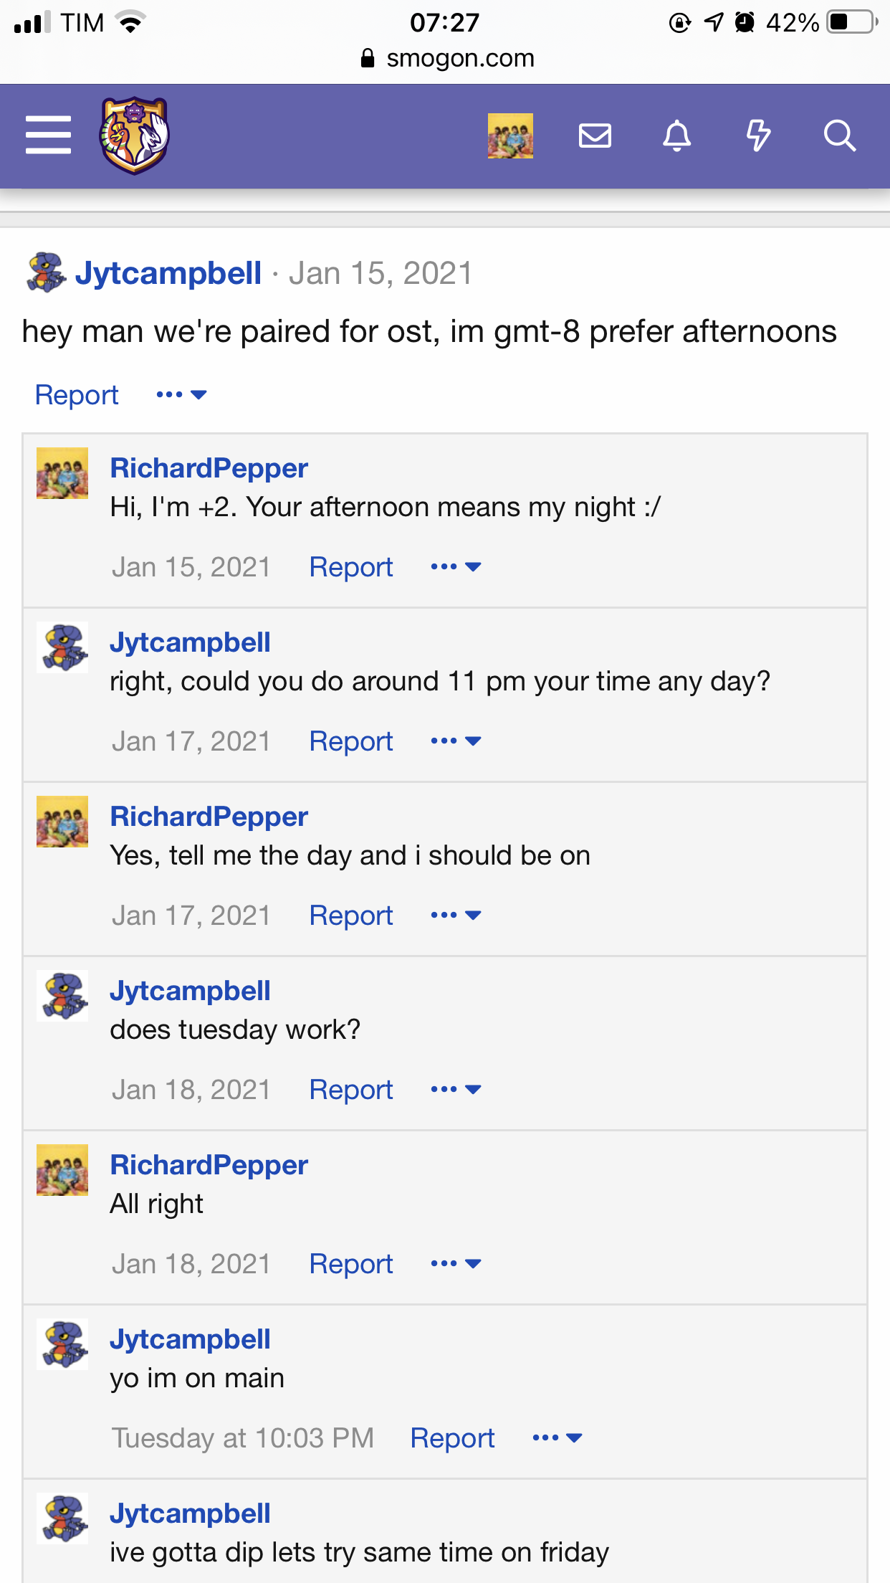Open the alerts bell icon
890x1583 pixels.
point(676,136)
